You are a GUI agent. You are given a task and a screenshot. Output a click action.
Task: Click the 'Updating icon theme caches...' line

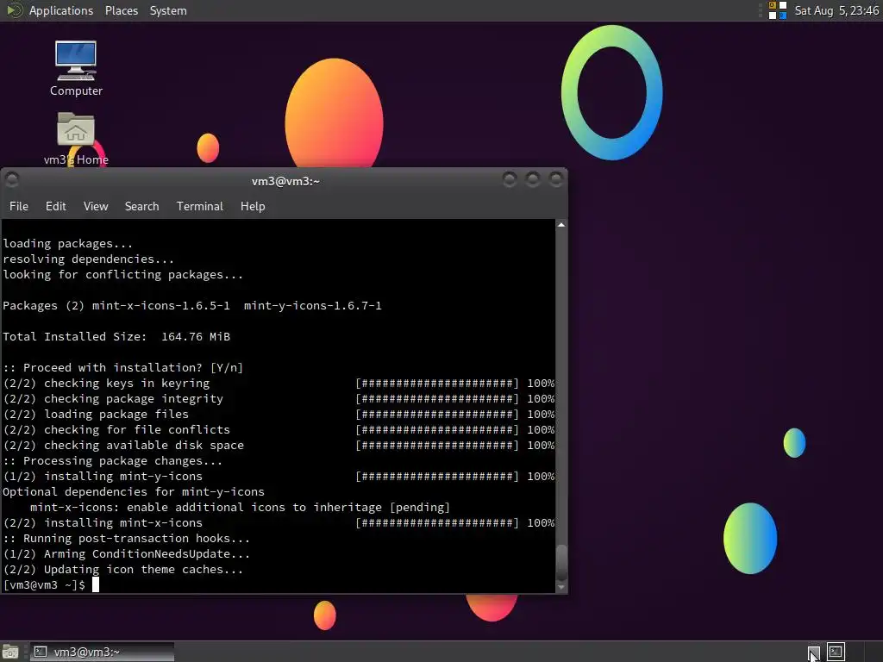click(x=122, y=569)
